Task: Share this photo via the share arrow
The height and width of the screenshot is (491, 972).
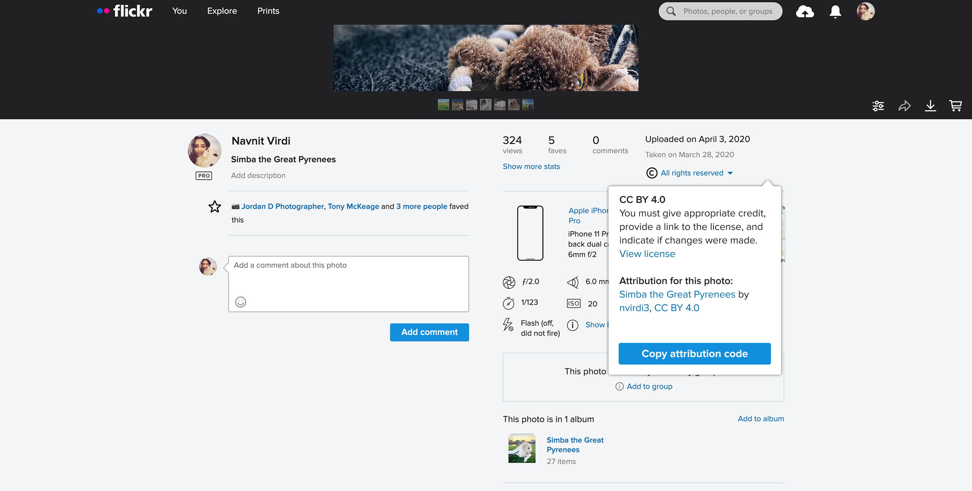Action: pos(904,106)
